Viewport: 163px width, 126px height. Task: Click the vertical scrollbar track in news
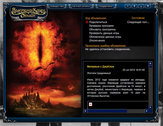(151, 87)
